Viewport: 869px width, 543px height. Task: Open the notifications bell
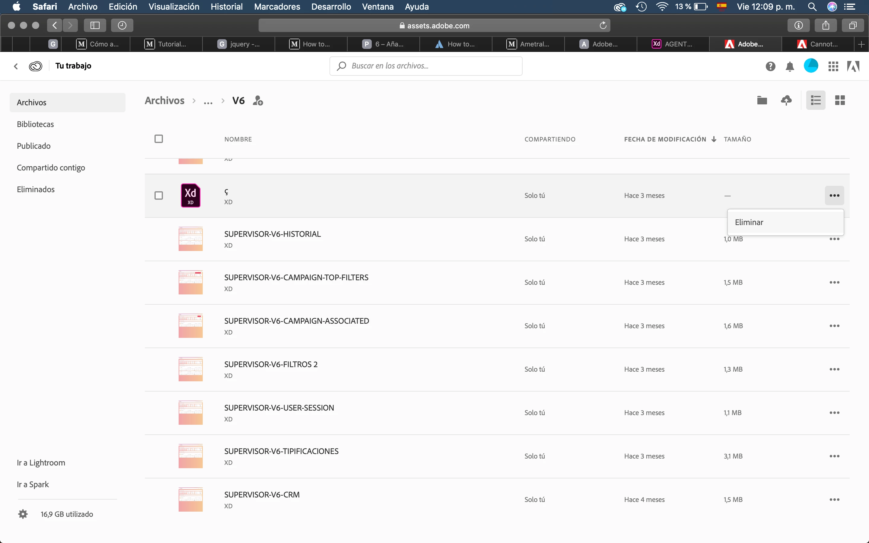click(x=790, y=66)
